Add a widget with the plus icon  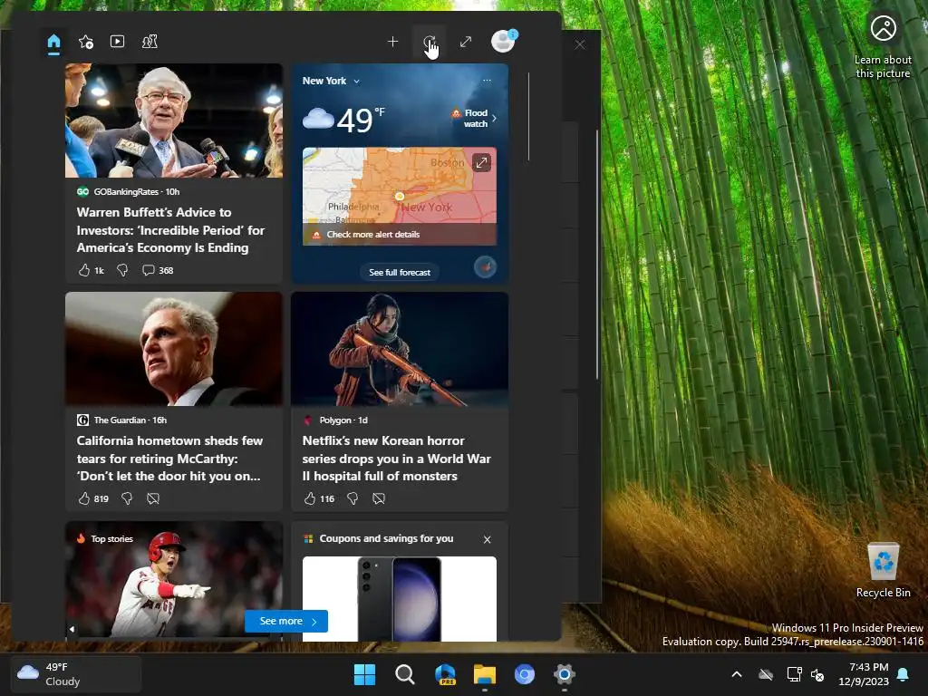tap(392, 42)
